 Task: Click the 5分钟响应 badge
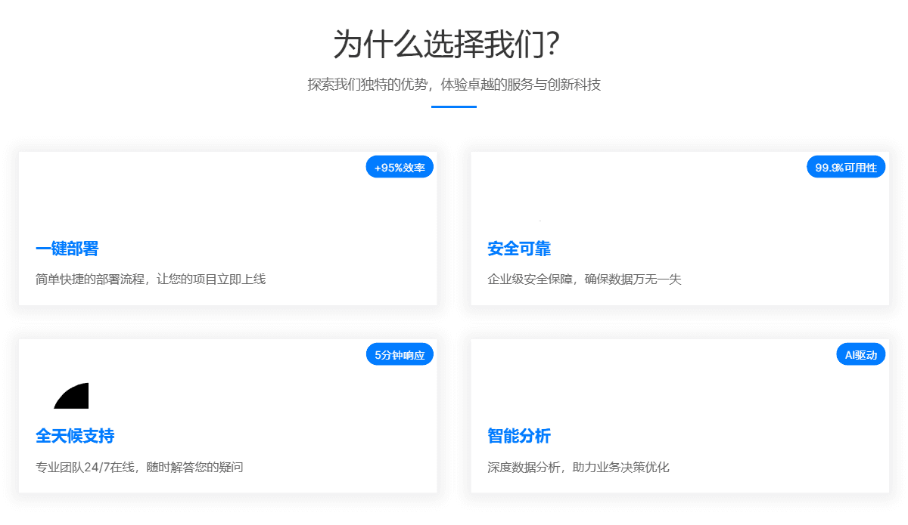coord(400,354)
